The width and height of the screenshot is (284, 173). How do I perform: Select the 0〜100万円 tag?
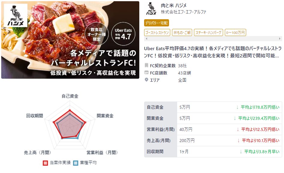click(235, 32)
